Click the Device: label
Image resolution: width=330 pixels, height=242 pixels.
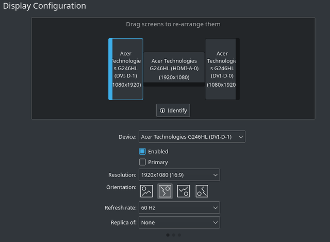pyautogui.click(x=127, y=137)
